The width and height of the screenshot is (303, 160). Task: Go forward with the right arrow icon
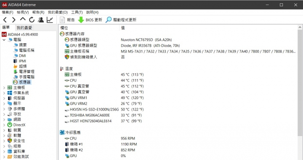pos(14,20)
